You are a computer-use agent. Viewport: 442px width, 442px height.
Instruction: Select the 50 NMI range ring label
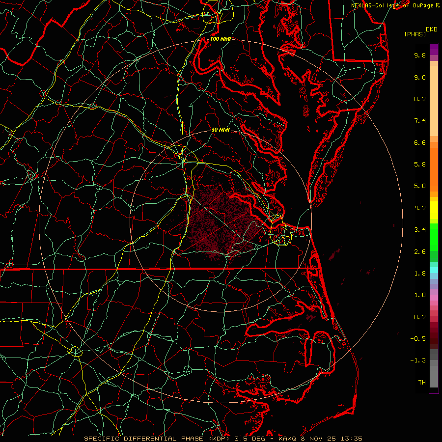[221, 130]
